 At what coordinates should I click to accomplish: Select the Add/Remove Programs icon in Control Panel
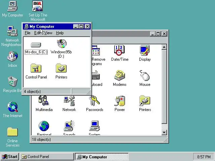point(96,50)
